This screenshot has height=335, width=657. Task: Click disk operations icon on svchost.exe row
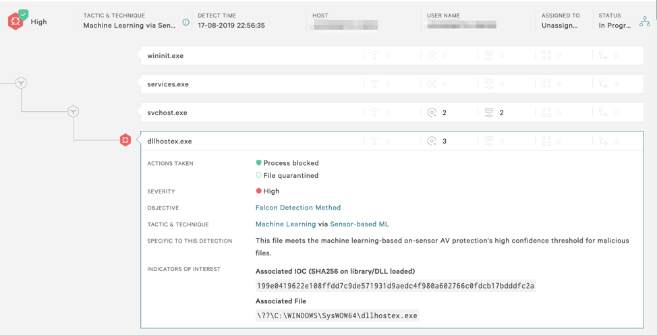click(489, 113)
